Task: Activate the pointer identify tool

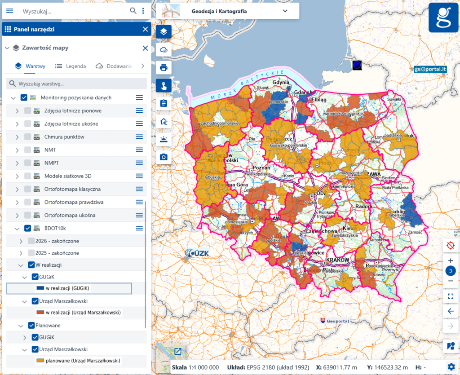Action: [164, 86]
